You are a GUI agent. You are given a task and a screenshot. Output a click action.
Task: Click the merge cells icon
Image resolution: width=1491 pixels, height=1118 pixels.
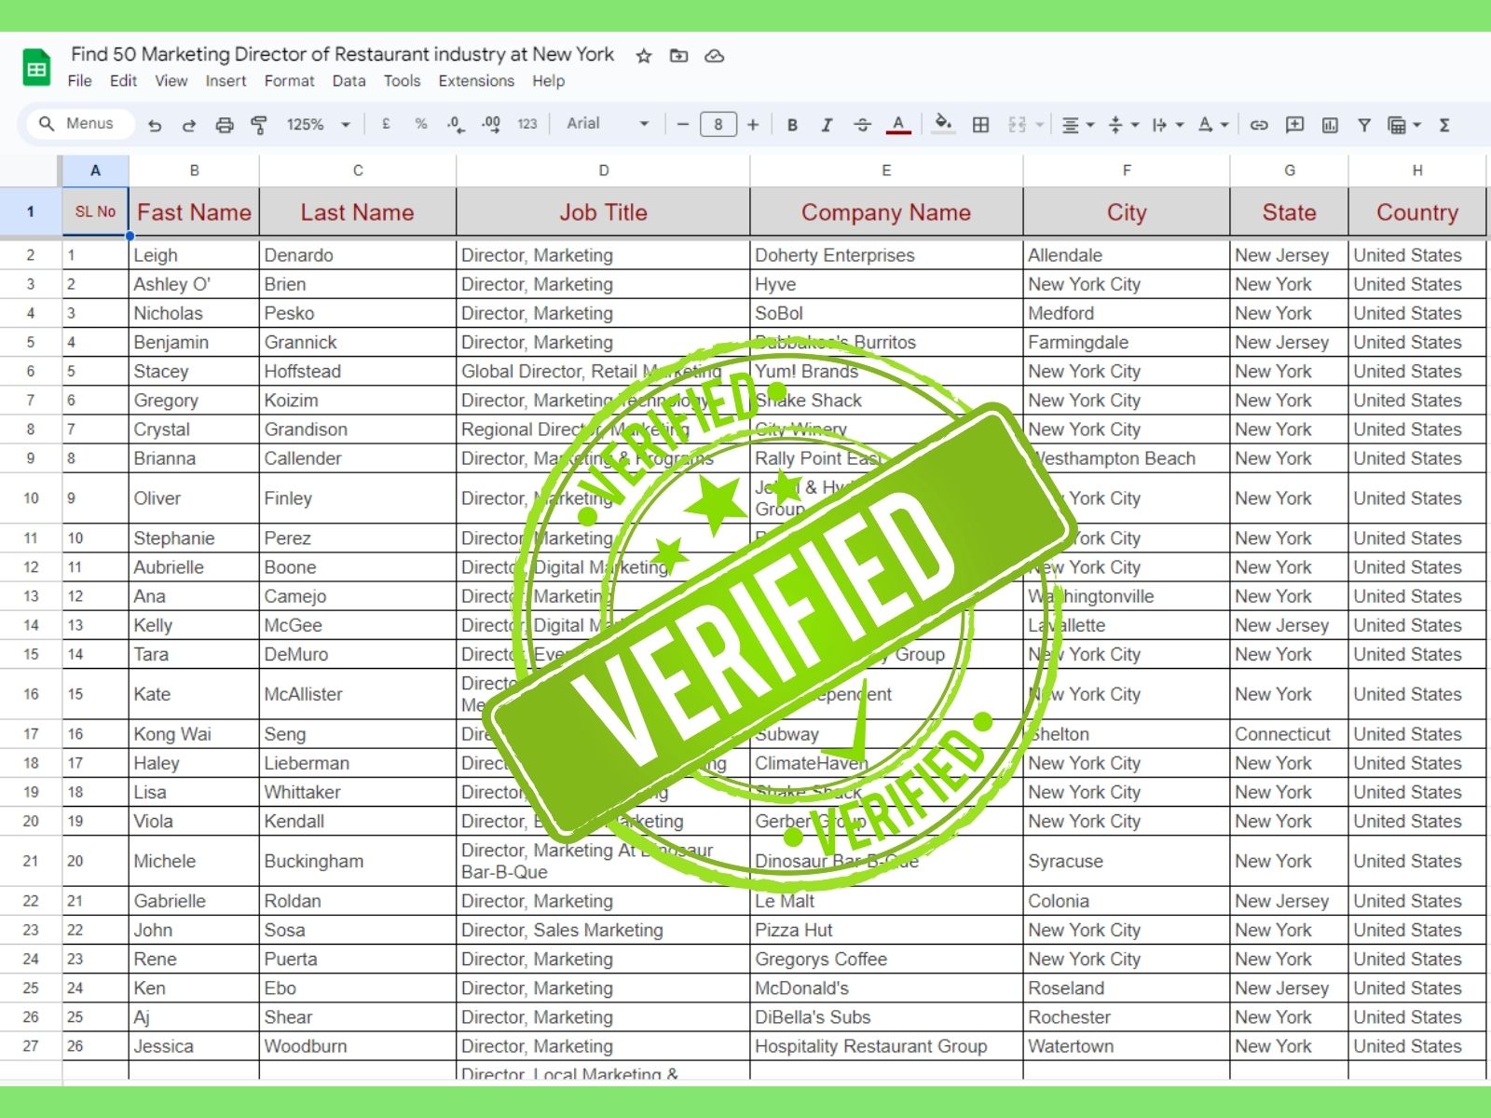[x=1017, y=125]
